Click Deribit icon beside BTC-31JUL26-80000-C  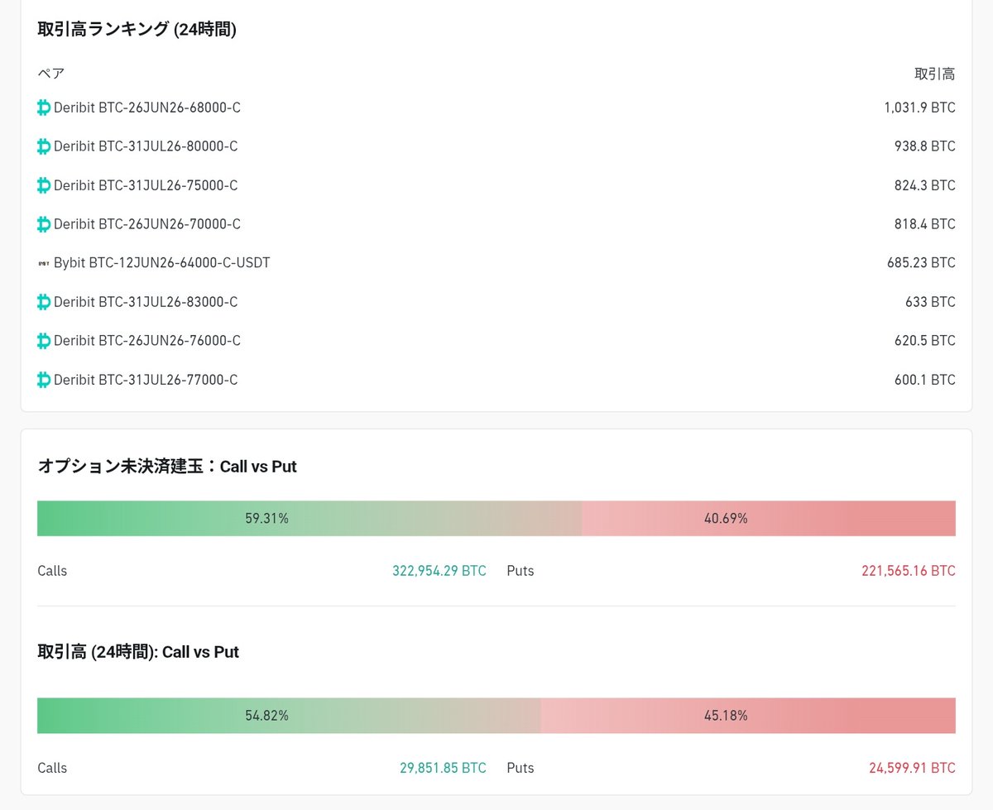click(x=44, y=146)
